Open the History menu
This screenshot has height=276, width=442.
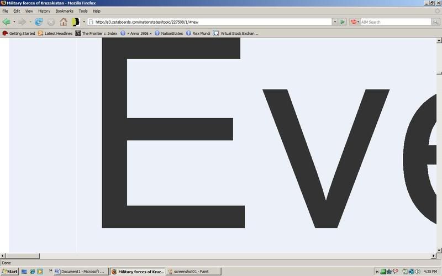pyautogui.click(x=44, y=11)
